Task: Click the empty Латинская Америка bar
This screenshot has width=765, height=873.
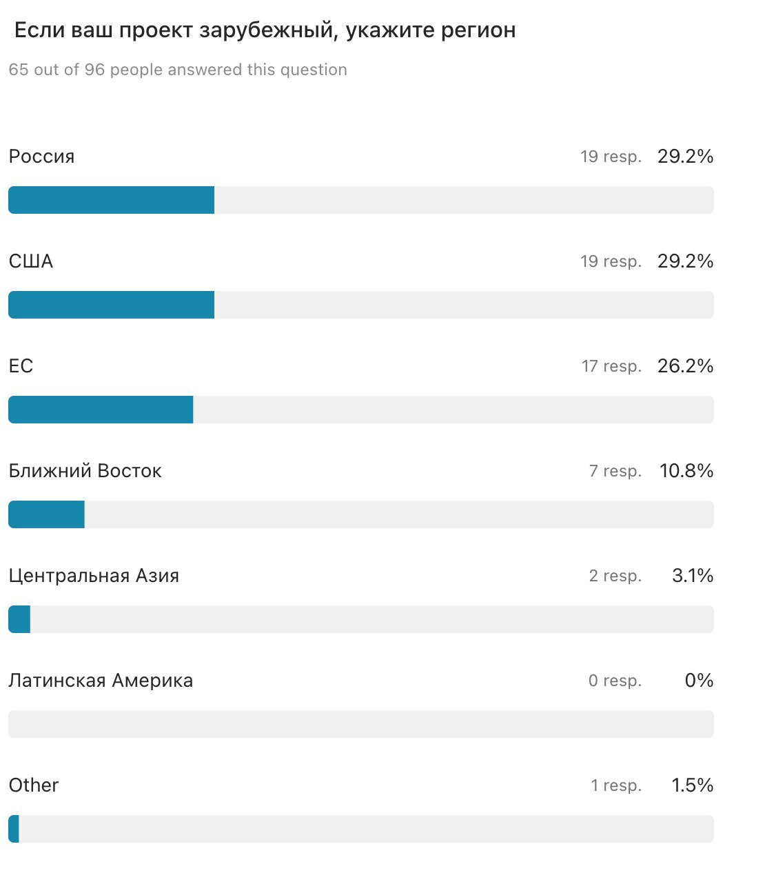Action: pyautogui.click(x=361, y=724)
